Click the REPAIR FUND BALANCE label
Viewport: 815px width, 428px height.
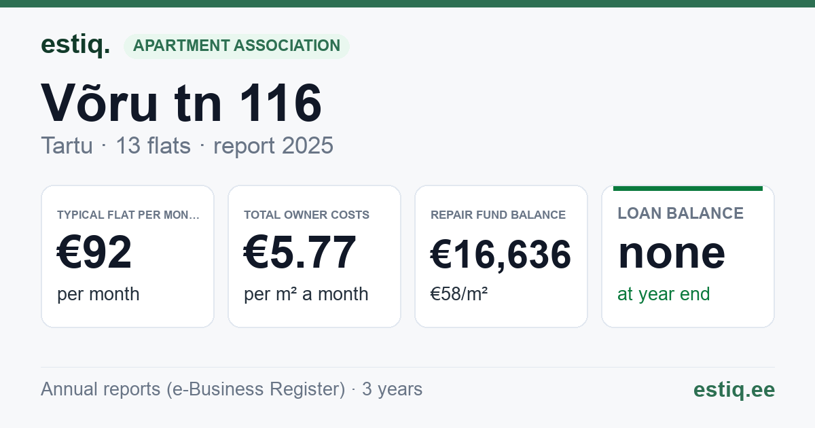point(498,215)
